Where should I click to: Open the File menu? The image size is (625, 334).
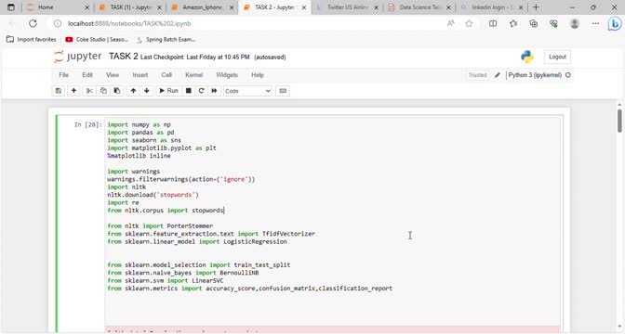64,75
